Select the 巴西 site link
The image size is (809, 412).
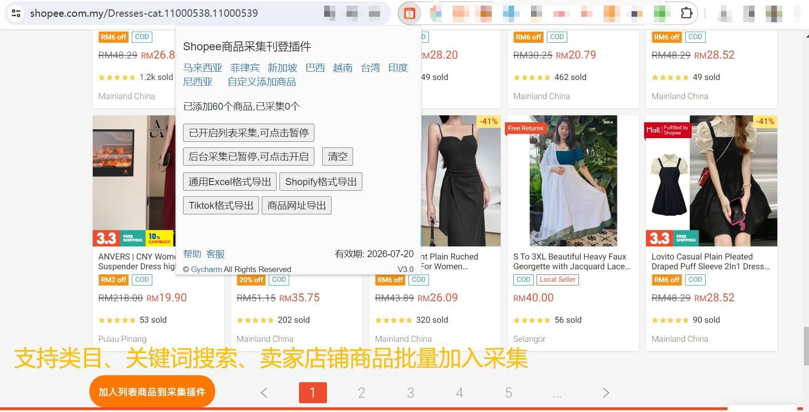(x=315, y=68)
